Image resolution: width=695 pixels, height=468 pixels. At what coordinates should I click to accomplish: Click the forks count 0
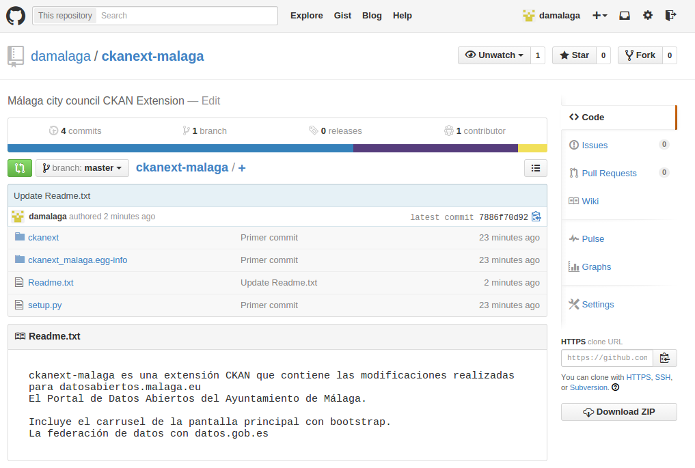coord(670,55)
